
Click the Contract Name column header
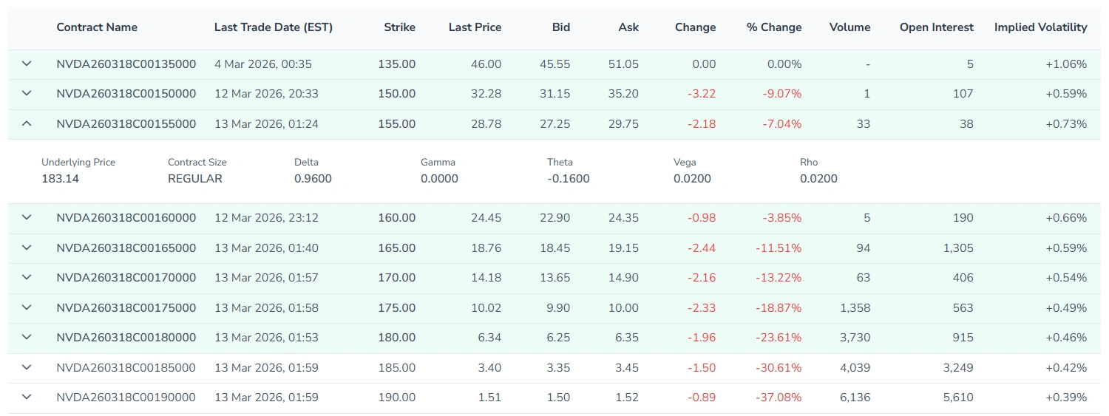coord(97,27)
